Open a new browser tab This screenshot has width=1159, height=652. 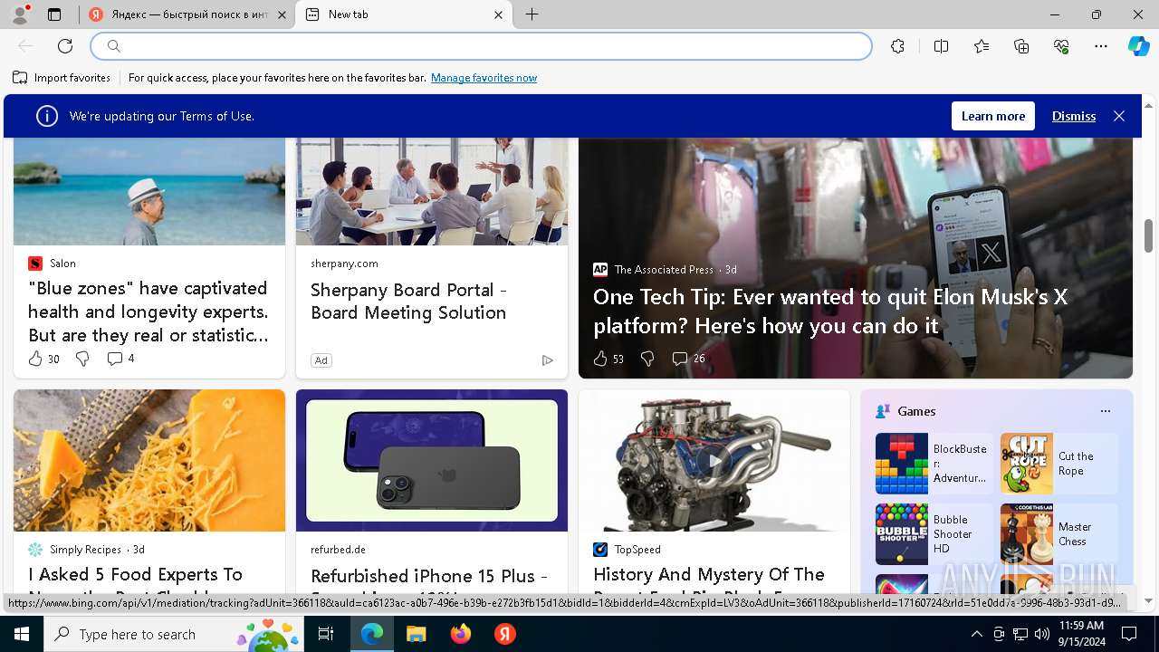click(x=532, y=14)
